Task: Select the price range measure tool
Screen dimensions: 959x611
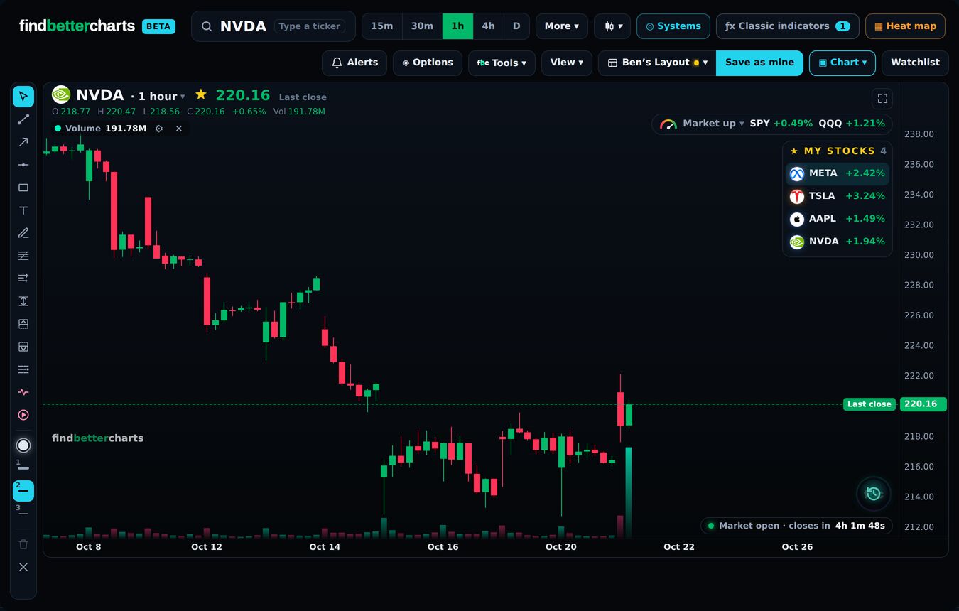Action: 23,301
